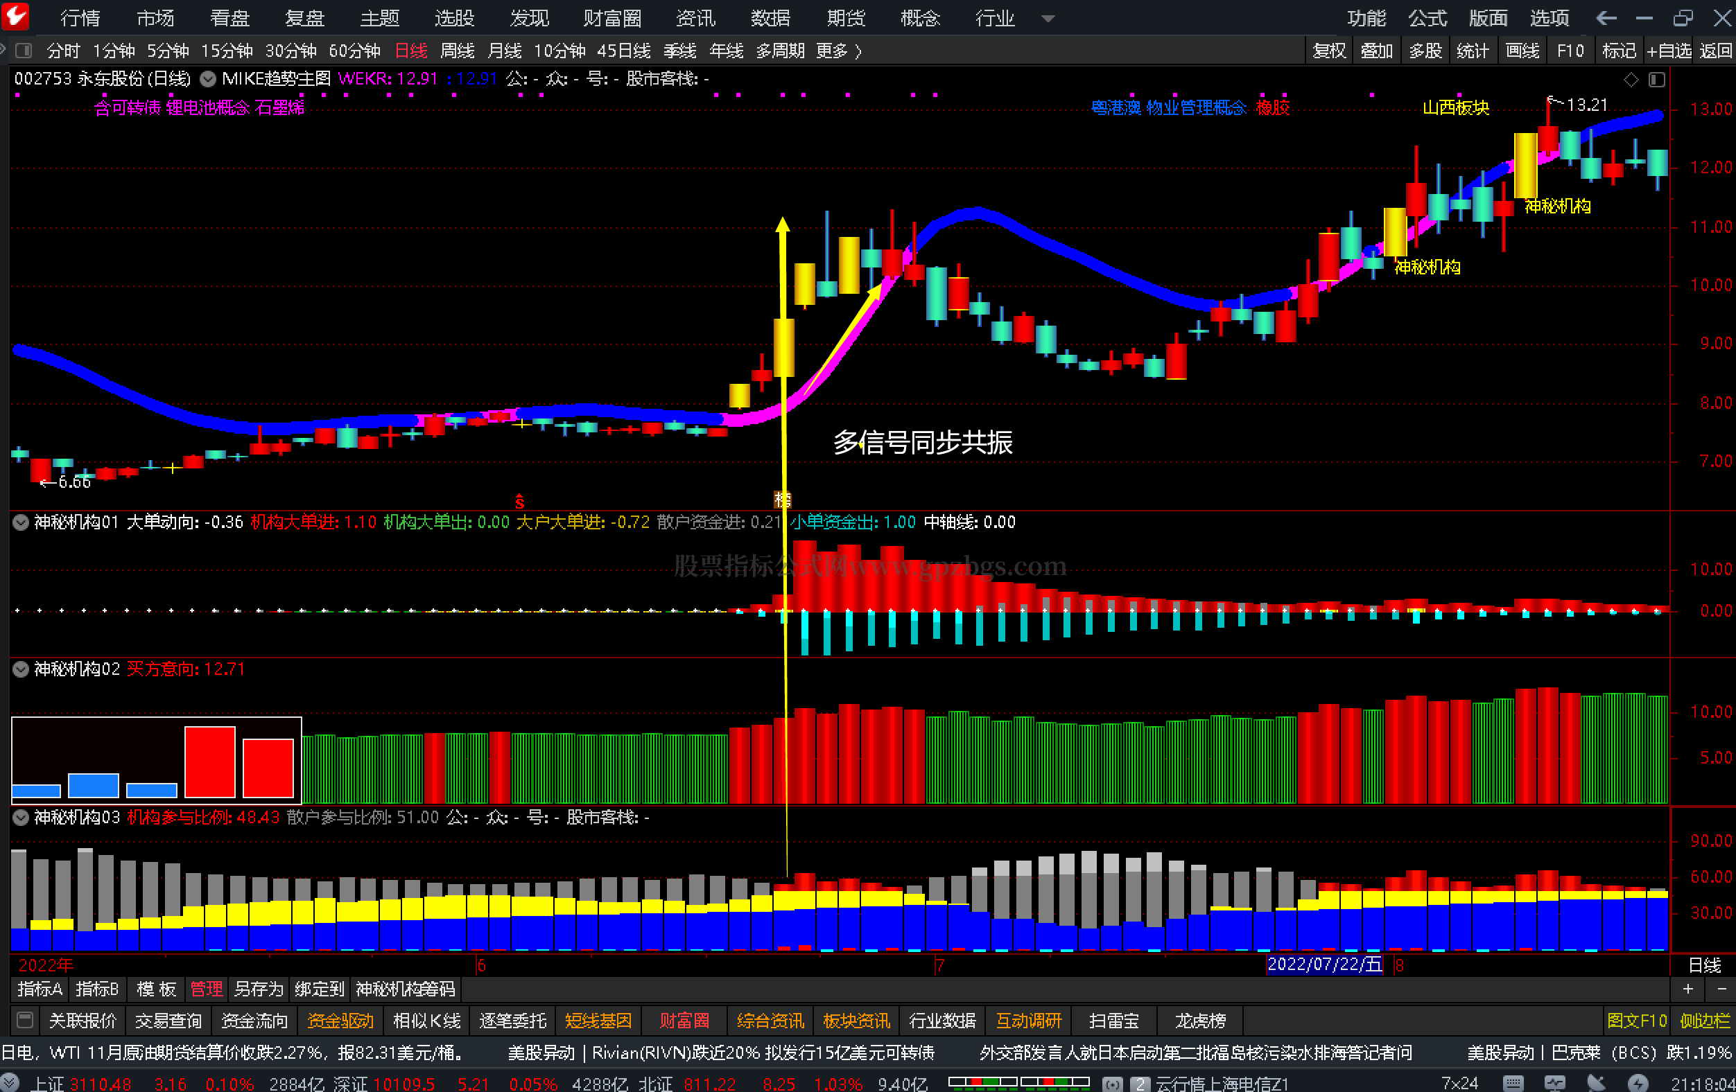This screenshot has height=1092, width=1736.
Task: Click the round icon left of 上证
Action: tap(10, 1082)
